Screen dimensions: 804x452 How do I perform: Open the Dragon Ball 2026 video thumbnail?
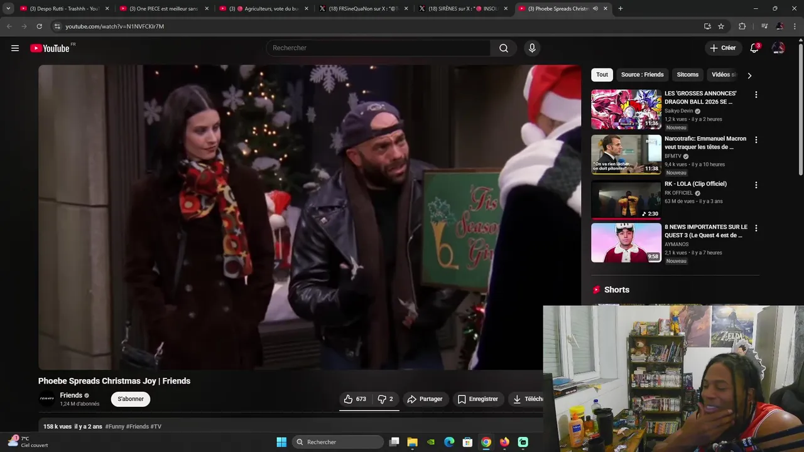pyautogui.click(x=626, y=109)
